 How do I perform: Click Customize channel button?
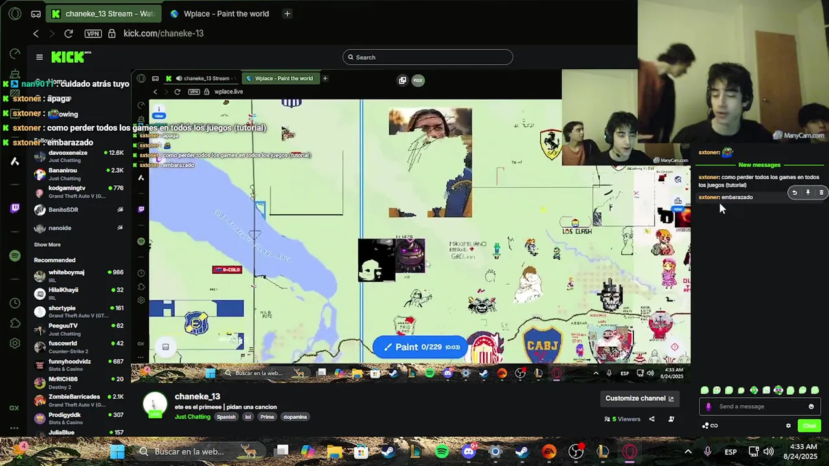pyautogui.click(x=639, y=398)
